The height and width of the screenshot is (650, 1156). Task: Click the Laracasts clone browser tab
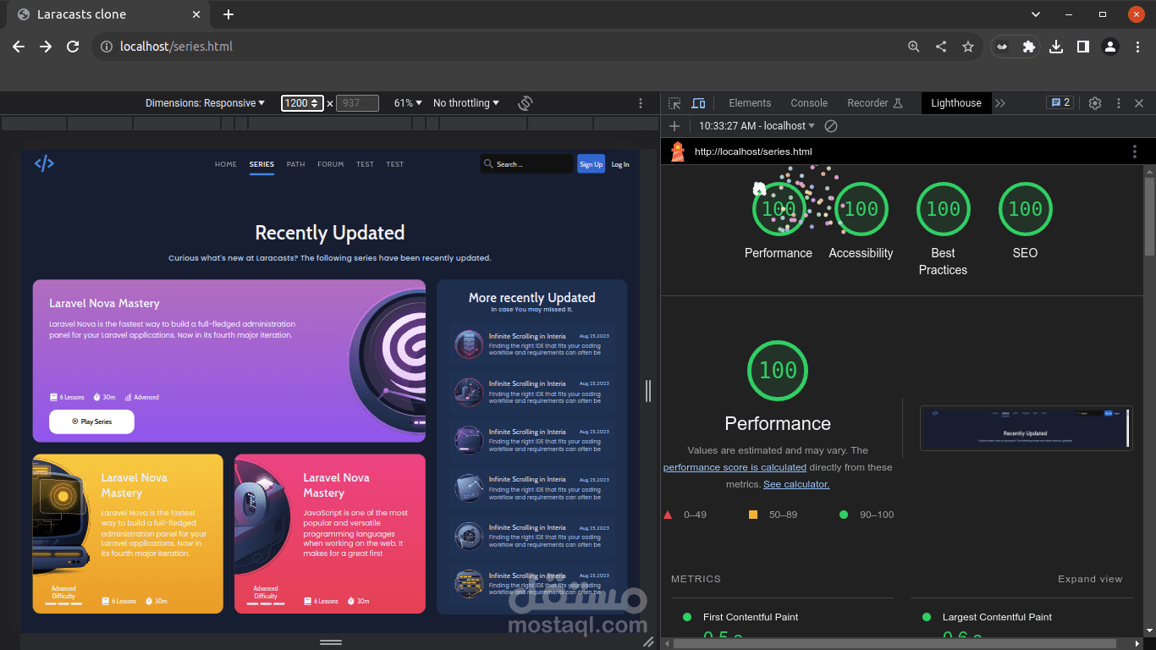coord(106,14)
